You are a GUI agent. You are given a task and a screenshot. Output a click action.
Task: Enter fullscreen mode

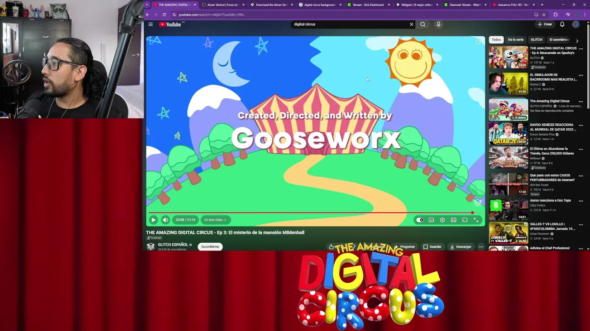(x=476, y=220)
